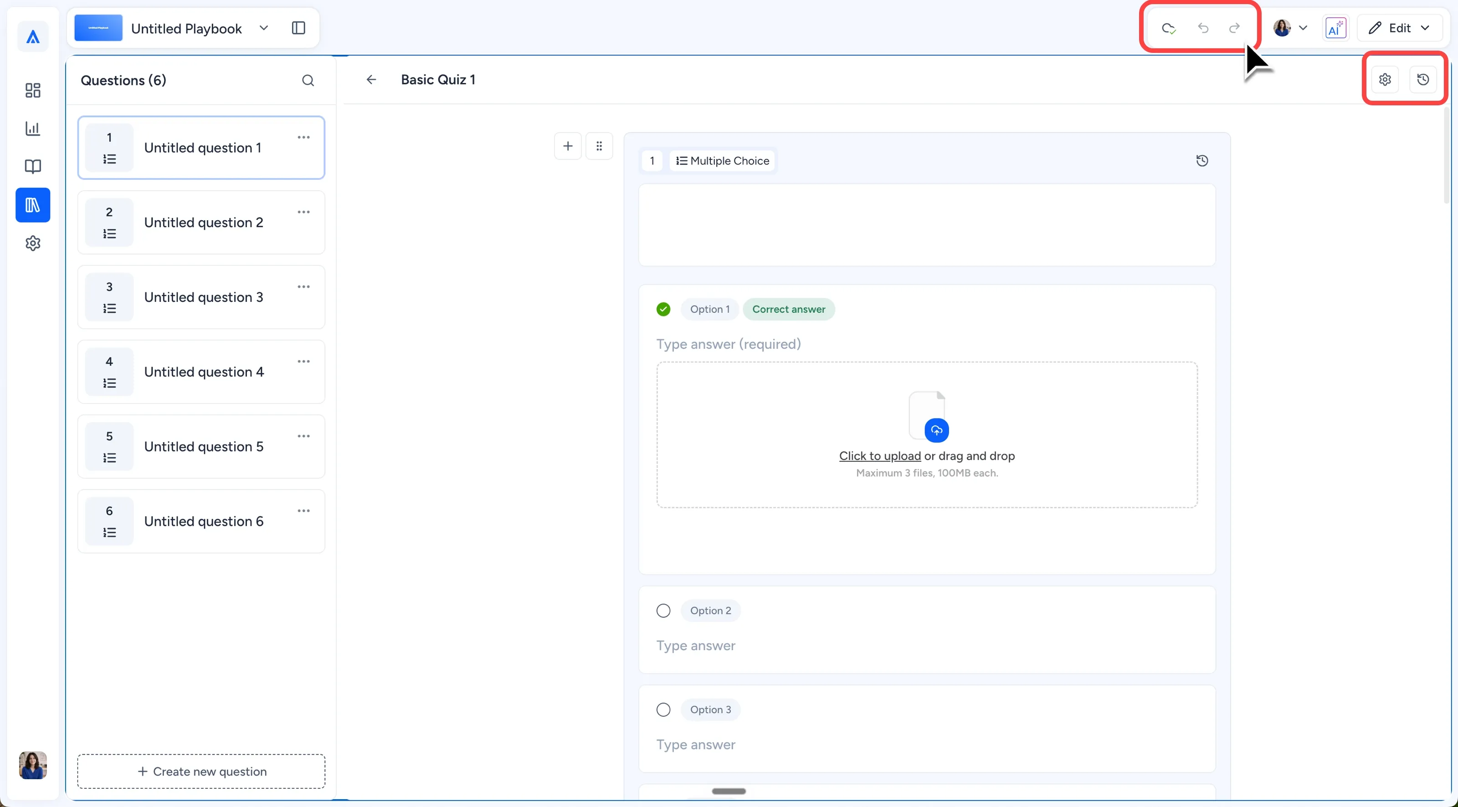Click the app logo at top left
1458x807 pixels.
coord(33,37)
